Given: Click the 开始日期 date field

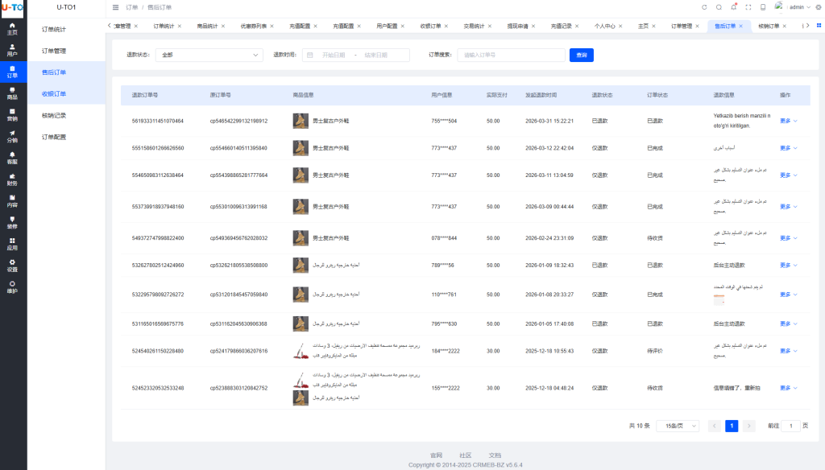Looking at the screenshot, I should [334, 56].
